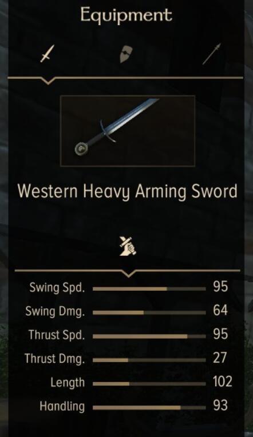
Task: Click the Length stat bar
Action: (x=149, y=384)
